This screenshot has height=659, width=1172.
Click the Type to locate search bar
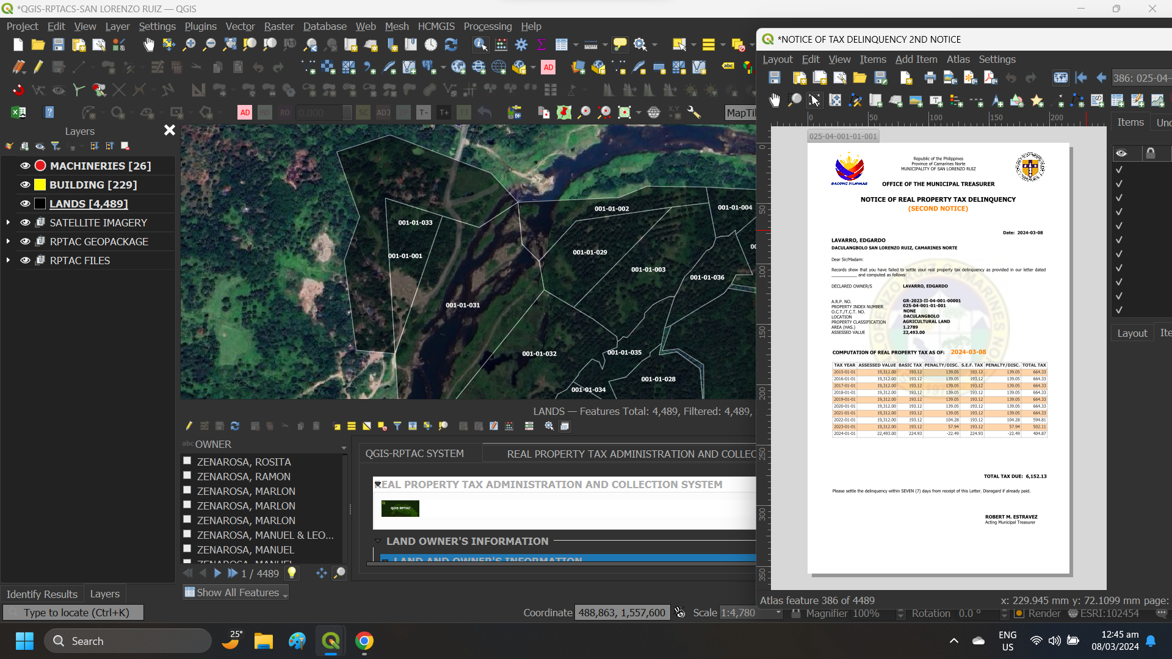pos(73,612)
